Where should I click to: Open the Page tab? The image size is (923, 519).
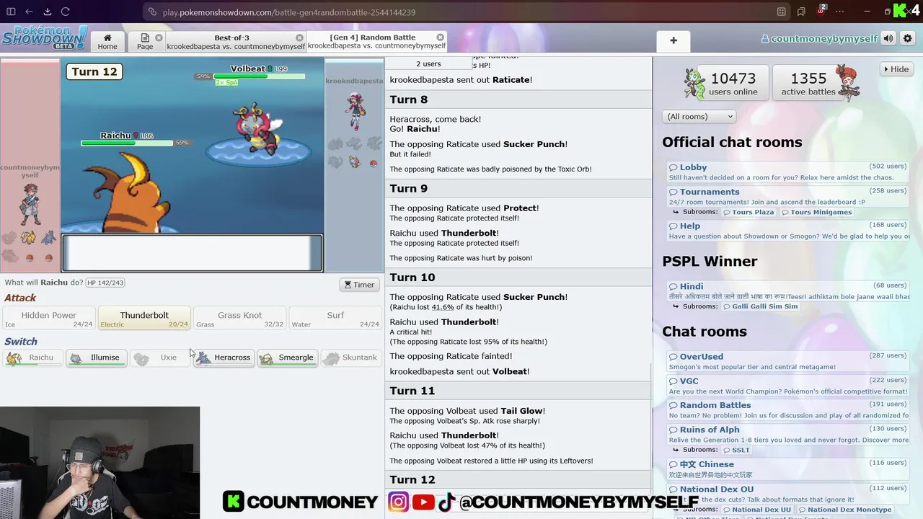pos(145,41)
